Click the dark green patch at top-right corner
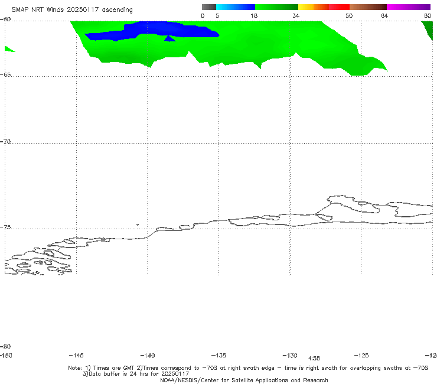 coord(428,30)
